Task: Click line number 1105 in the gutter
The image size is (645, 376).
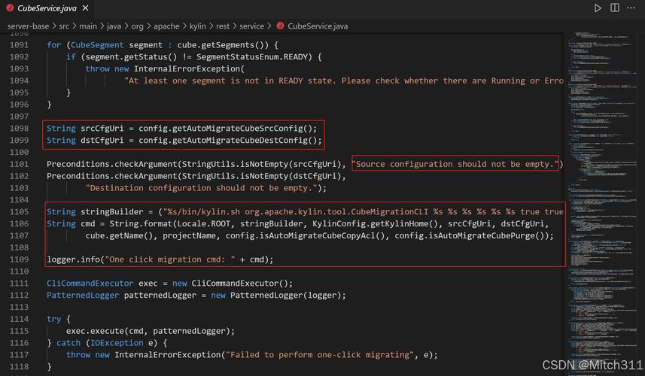Action: pos(18,212)
